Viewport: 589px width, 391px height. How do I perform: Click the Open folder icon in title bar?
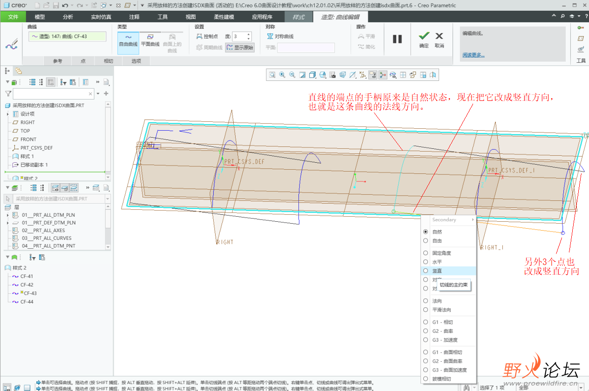point(47,6)
